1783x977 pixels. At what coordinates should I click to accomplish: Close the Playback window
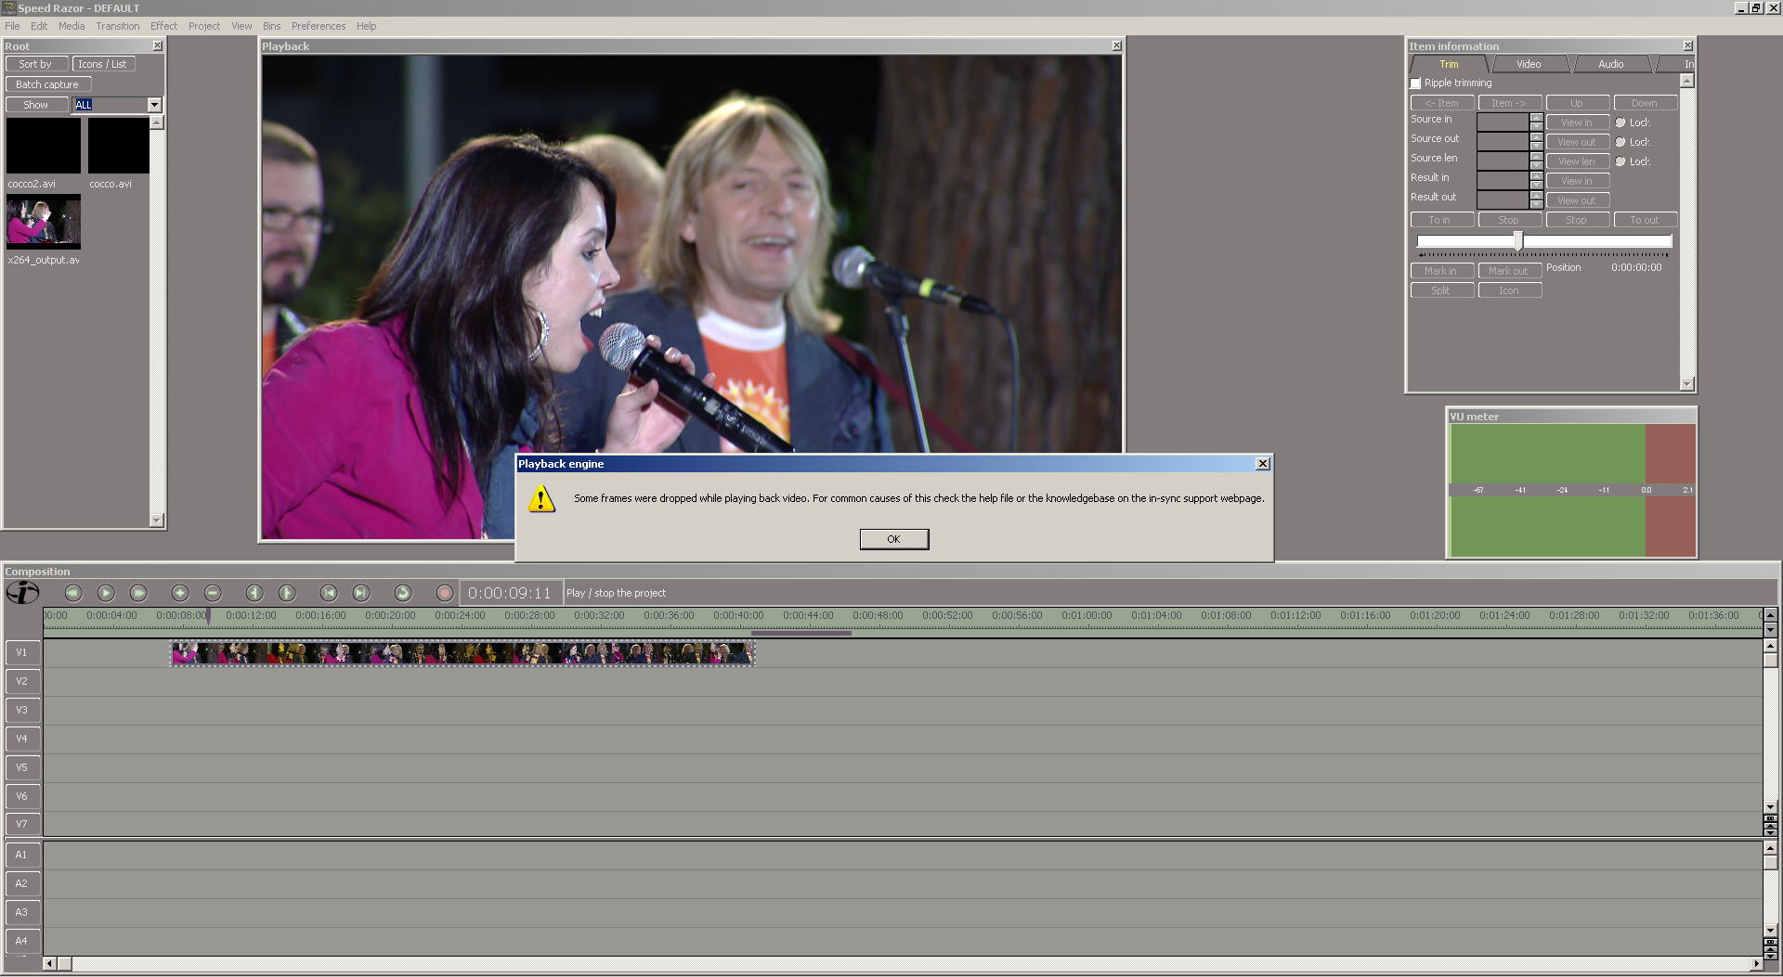coord(1116,45)
